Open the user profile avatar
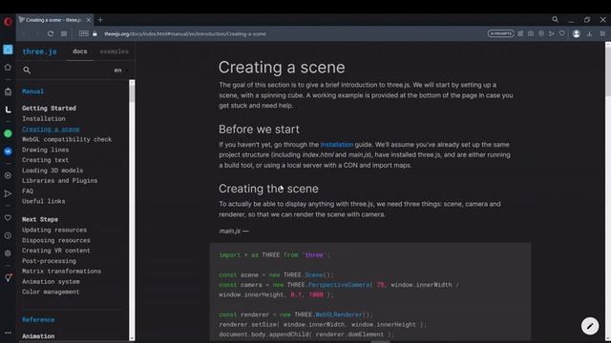 pos(577,34)
